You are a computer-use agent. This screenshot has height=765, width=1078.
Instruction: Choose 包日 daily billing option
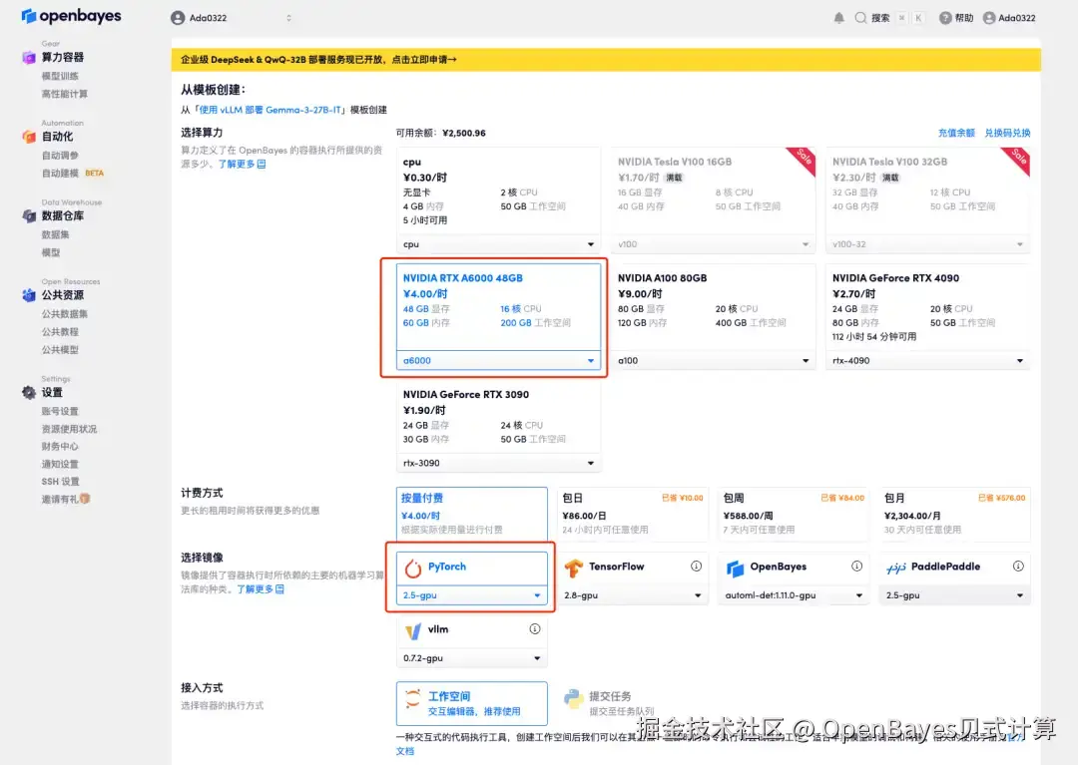[632, 514]
